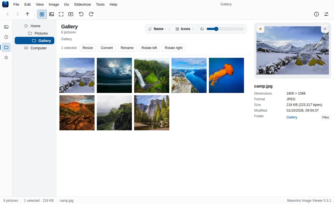Select Home in the folder tree
The image size is (334, 204).
[35, 26]
